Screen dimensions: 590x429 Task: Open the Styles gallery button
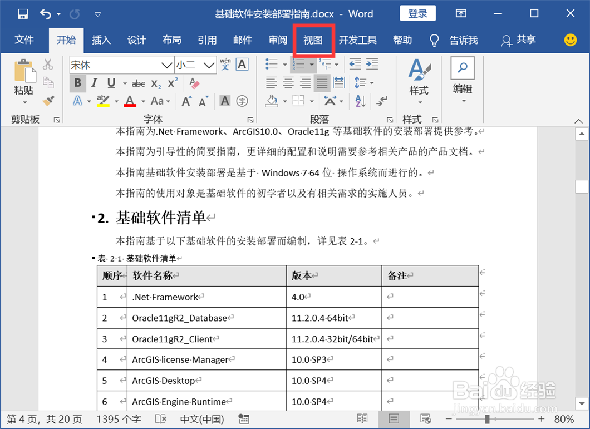pos(419,81)
